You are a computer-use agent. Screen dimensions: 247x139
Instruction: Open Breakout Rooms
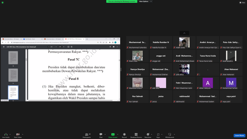coord(136,136)
